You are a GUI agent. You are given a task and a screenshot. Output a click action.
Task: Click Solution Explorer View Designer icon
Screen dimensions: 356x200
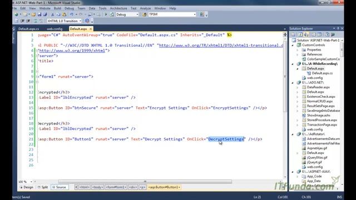pos(319,34)
